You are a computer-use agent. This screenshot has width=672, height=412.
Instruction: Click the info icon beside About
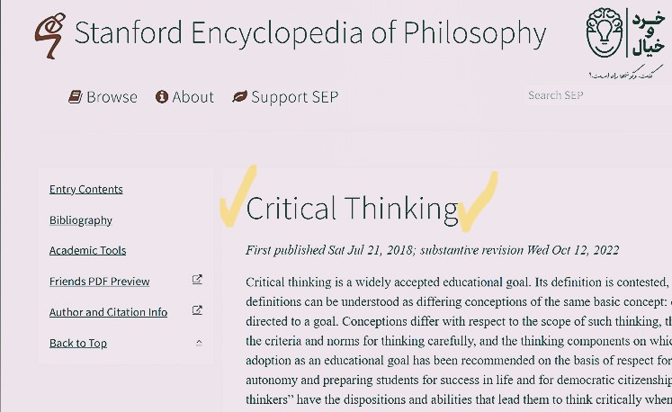coord(162,97)
